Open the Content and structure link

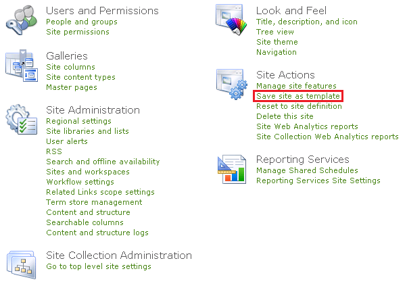(x=88, y=212)
